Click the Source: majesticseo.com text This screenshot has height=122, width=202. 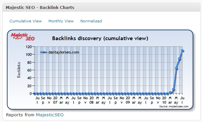coord(174,106)
